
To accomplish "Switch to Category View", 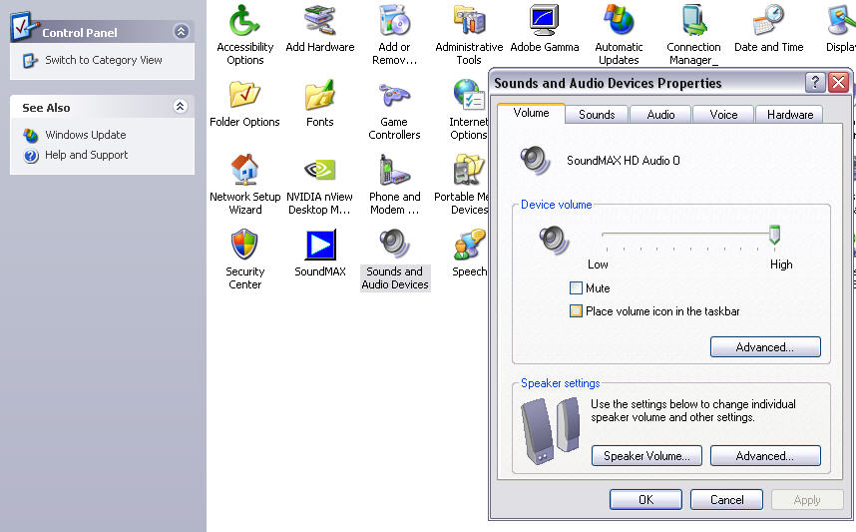I will point(103,60).
